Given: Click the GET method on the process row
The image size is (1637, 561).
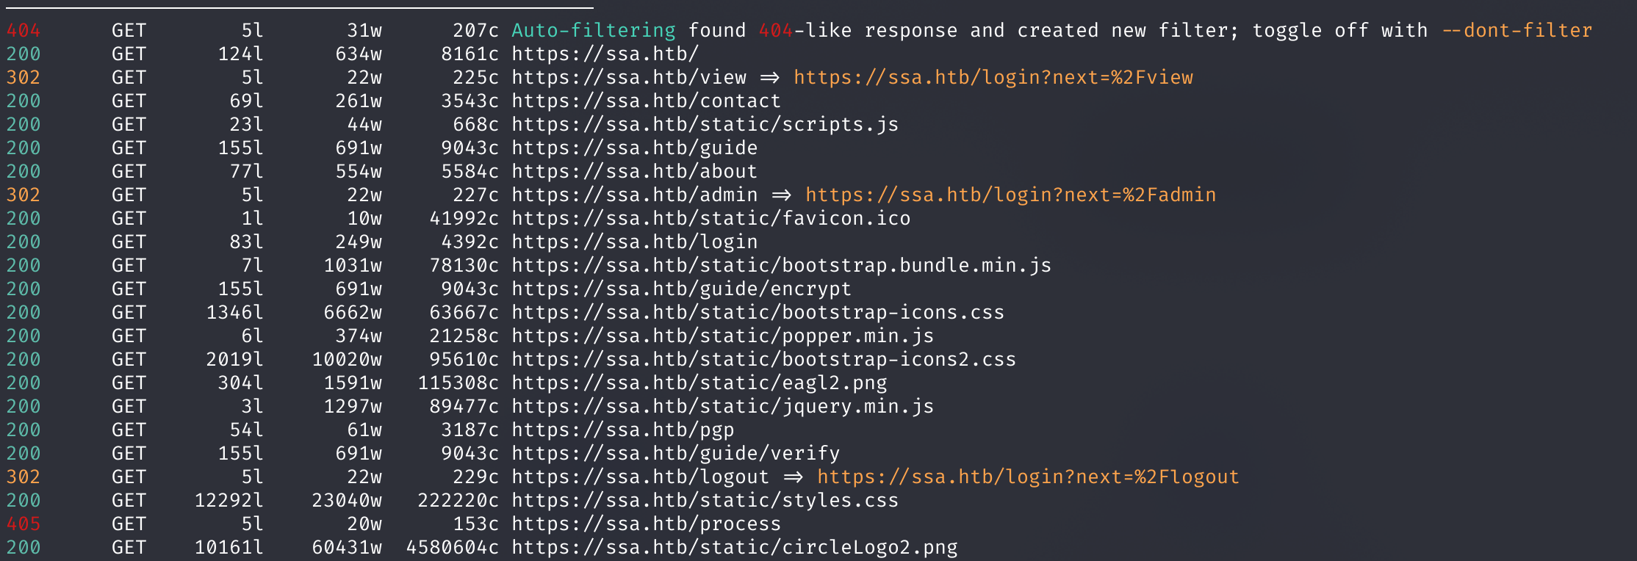Looking at the screenshot, I should pos(129,524).
